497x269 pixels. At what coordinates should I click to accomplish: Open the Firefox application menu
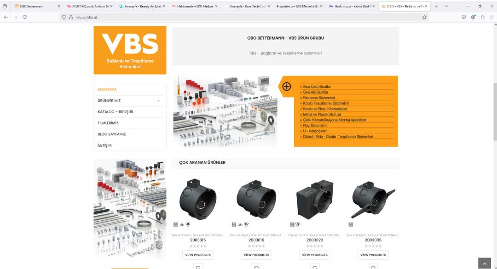click(491, 17)
